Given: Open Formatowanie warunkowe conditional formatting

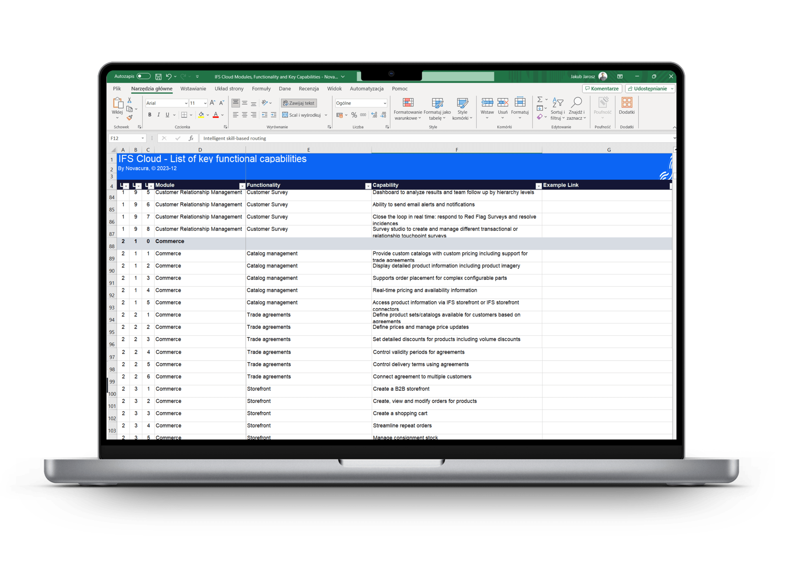Looking at the screenshot, I should tap(408, 109).
